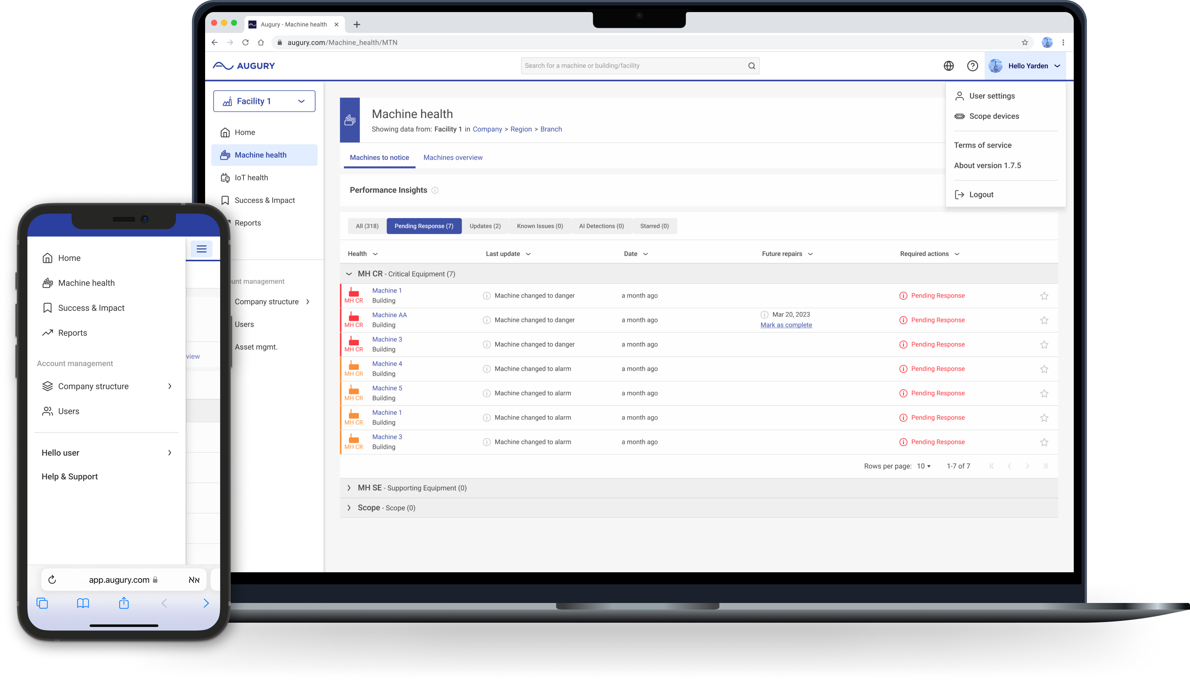Image resolution: width=1190 pixels, height=683 pixels.
Task: Click the phone browser reload icon
Action: tap(52, 580)
